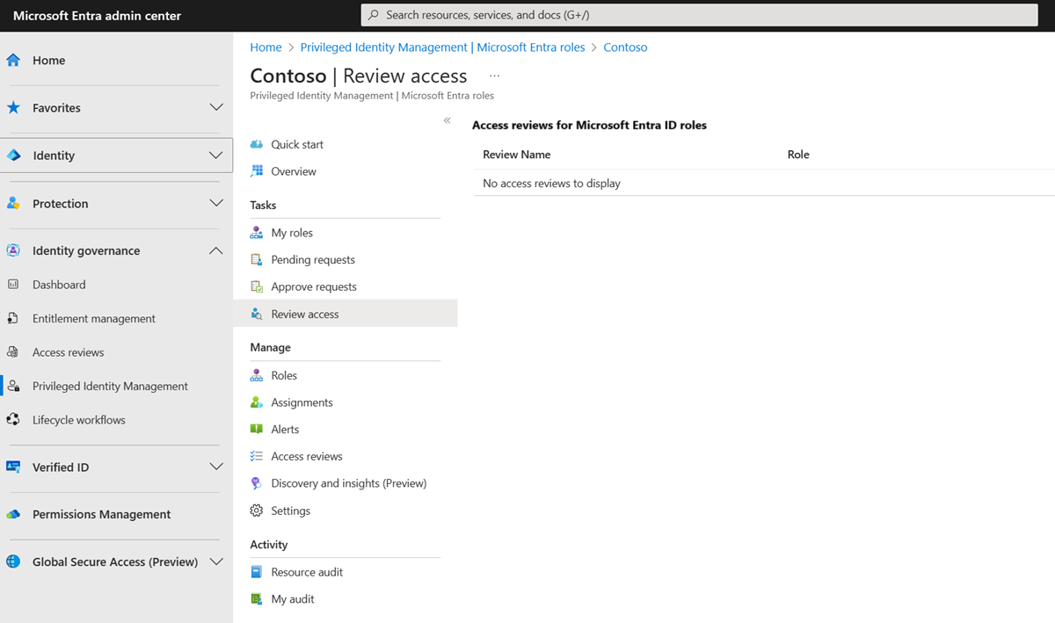This screenshot has height=623, width=1055.
Task: Open Access reviews under Manage
Action: pos(306,456)
